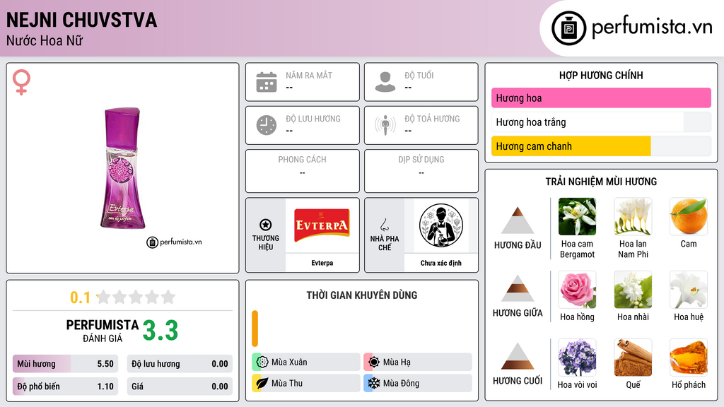Click the Giá 0.00 rating bar
Image resolution: width=724 pixels, height=407 pixels.
coord(180,387)
